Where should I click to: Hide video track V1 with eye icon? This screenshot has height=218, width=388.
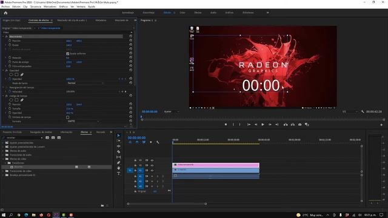(152, 171)
